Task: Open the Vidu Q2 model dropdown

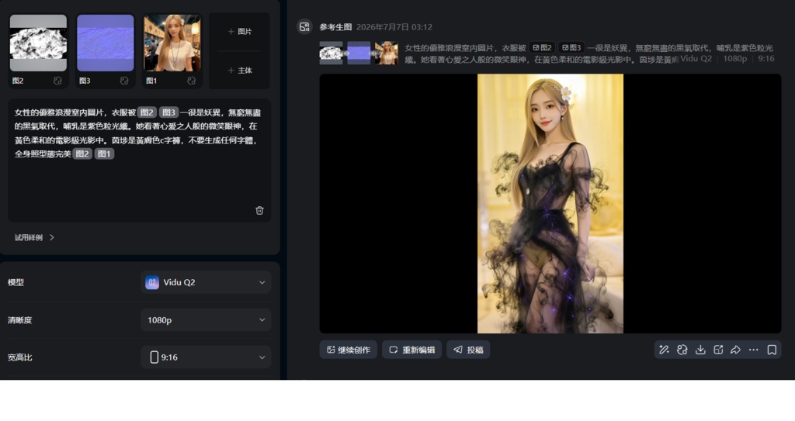Action: 205,282
